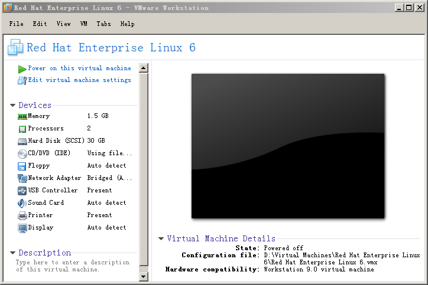The height and width of the screenshot is (285, 428).
Task: Click the Present value for USB Controller
Action: point(99,190)
